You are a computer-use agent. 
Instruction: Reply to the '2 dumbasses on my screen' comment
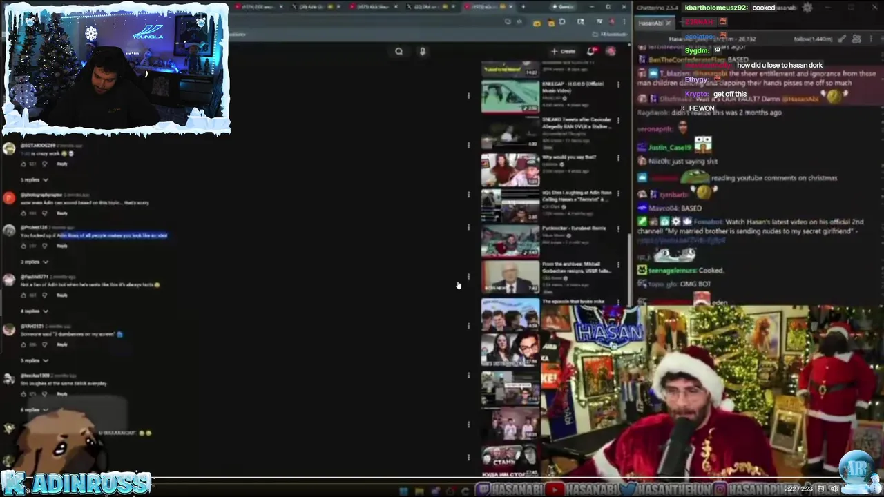pyautogui.click(x=62, y=344)
